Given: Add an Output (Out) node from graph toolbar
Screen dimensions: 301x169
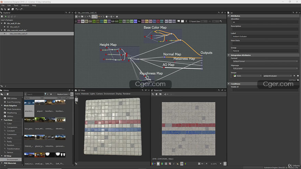Looking at the screenshot, I should (174, 21).
